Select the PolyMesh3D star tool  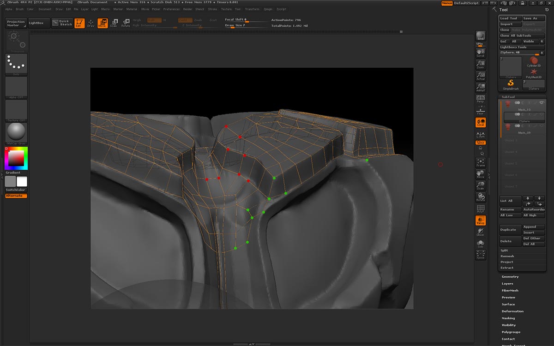534,73
